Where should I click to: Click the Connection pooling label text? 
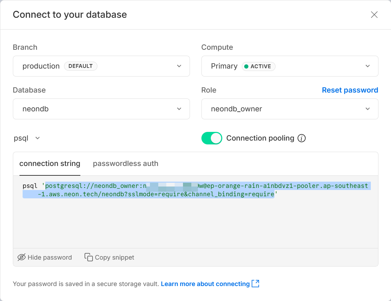click(x=260, y=138)
